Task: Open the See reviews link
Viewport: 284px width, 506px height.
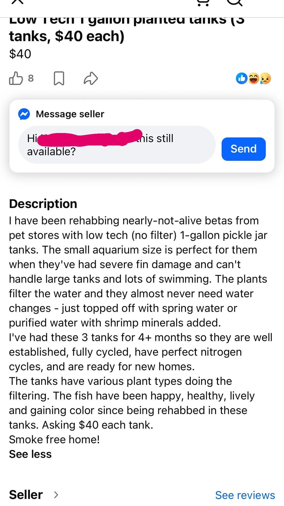Action: pyautogui.click(x=245, y=495)
